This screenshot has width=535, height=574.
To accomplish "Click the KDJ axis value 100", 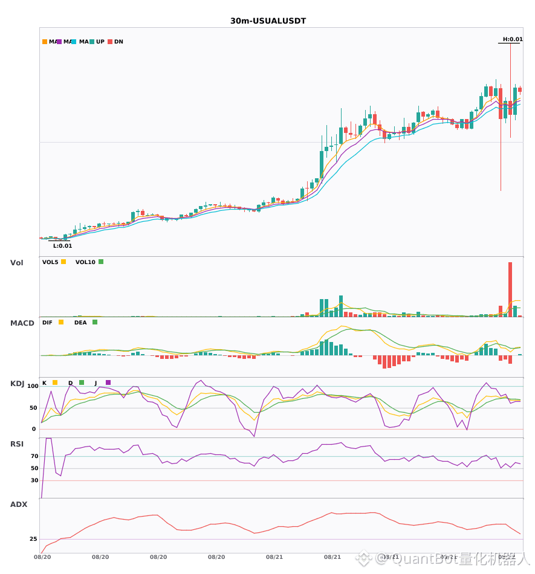I will tap(33, 386).
